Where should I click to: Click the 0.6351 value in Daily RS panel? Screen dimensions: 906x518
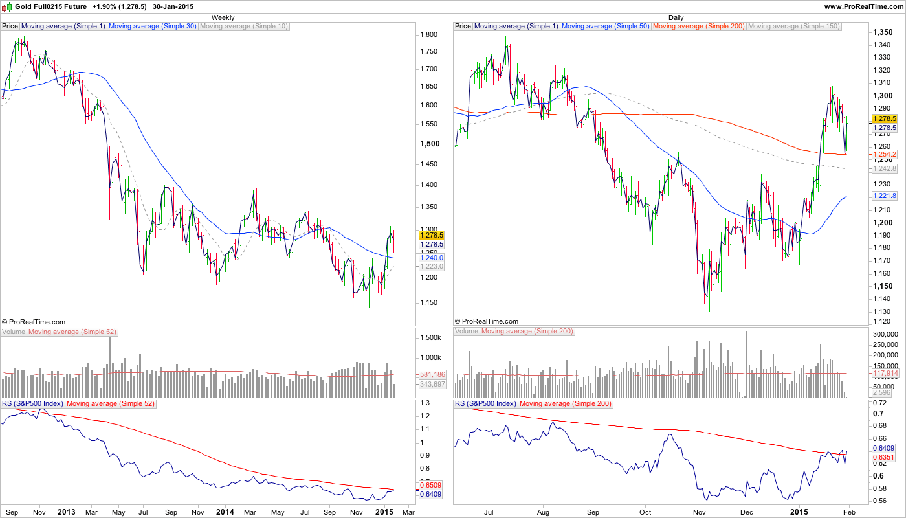[x=883, y=456]
